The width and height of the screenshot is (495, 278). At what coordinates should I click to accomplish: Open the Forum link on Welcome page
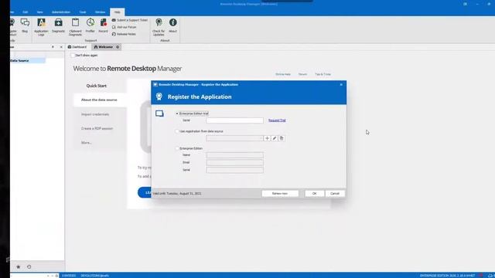click(x=302, y=74)
